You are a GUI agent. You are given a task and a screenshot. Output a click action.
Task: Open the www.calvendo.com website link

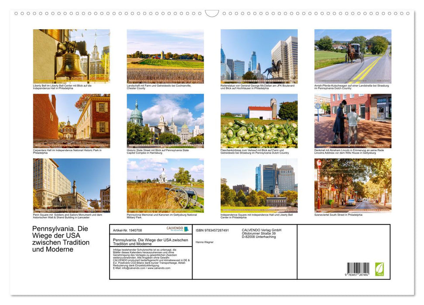pyautogui.click(x=159, y=268)
